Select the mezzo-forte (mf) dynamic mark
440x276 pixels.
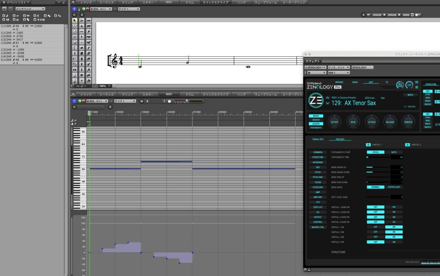tap(88, 41)
